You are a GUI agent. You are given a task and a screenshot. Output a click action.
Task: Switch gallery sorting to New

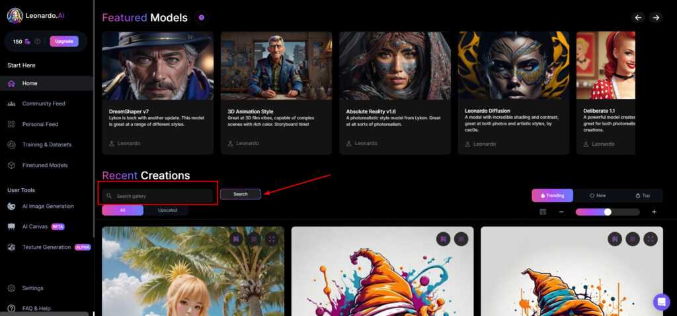click(x=597, y=195)
